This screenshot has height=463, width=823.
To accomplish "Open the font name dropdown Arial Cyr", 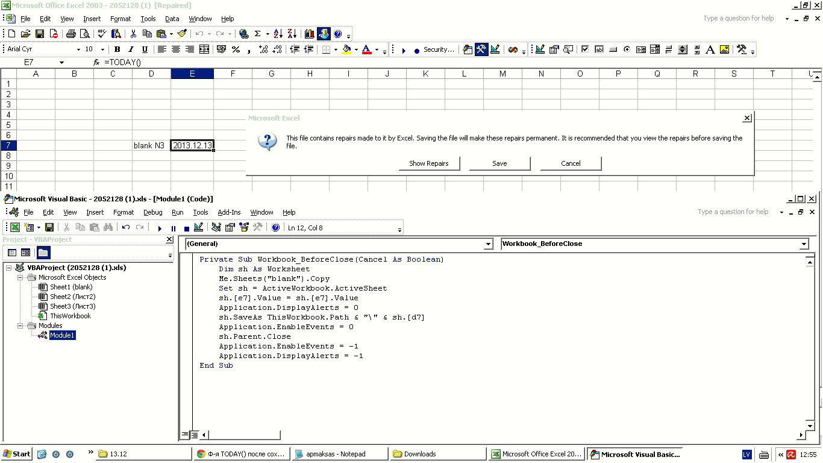I will coord(78,49).
